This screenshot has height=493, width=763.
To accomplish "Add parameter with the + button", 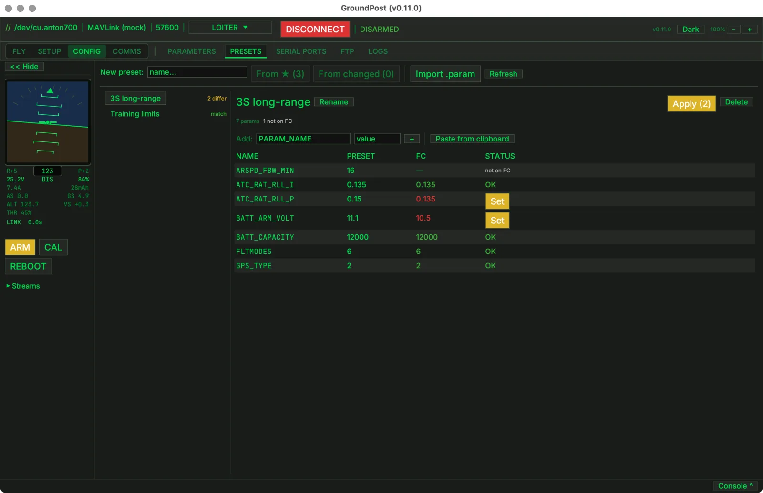I will click(412, 139).
